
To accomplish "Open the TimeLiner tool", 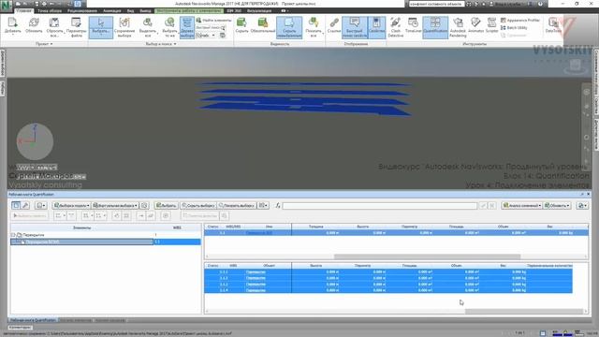I will click(414, 26).
